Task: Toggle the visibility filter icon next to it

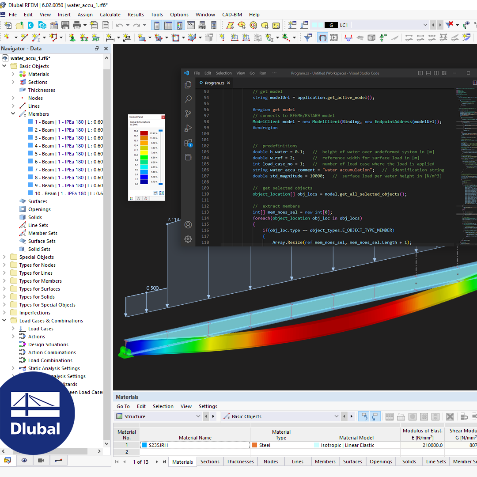Action: [x=375, y=416]
